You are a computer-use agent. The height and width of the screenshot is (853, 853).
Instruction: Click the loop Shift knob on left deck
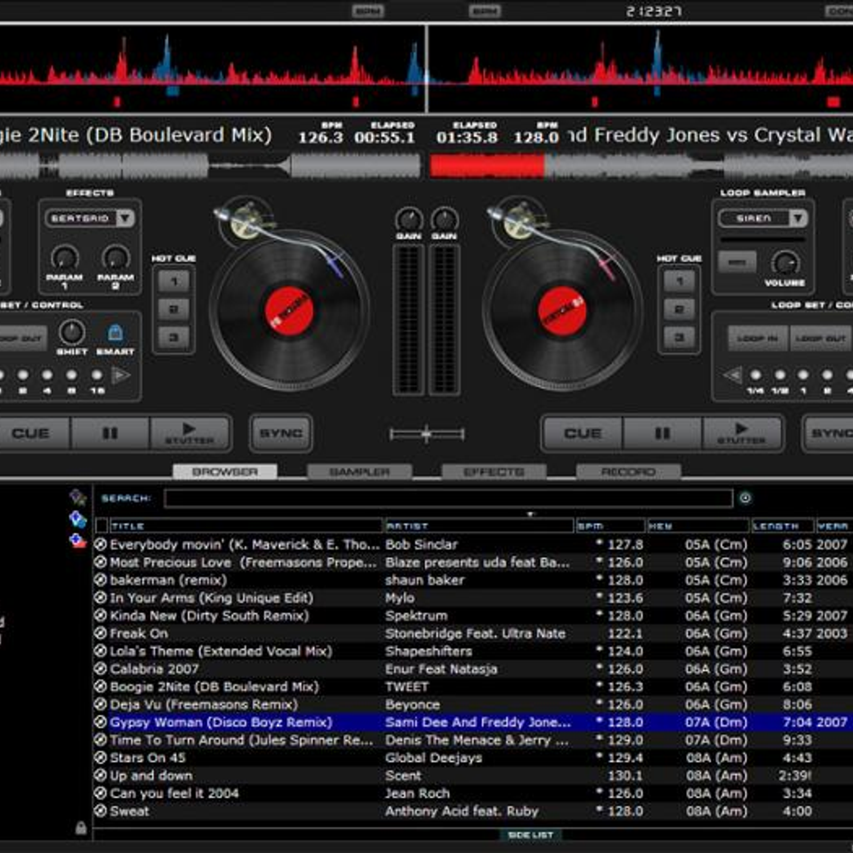pos(72,333)
